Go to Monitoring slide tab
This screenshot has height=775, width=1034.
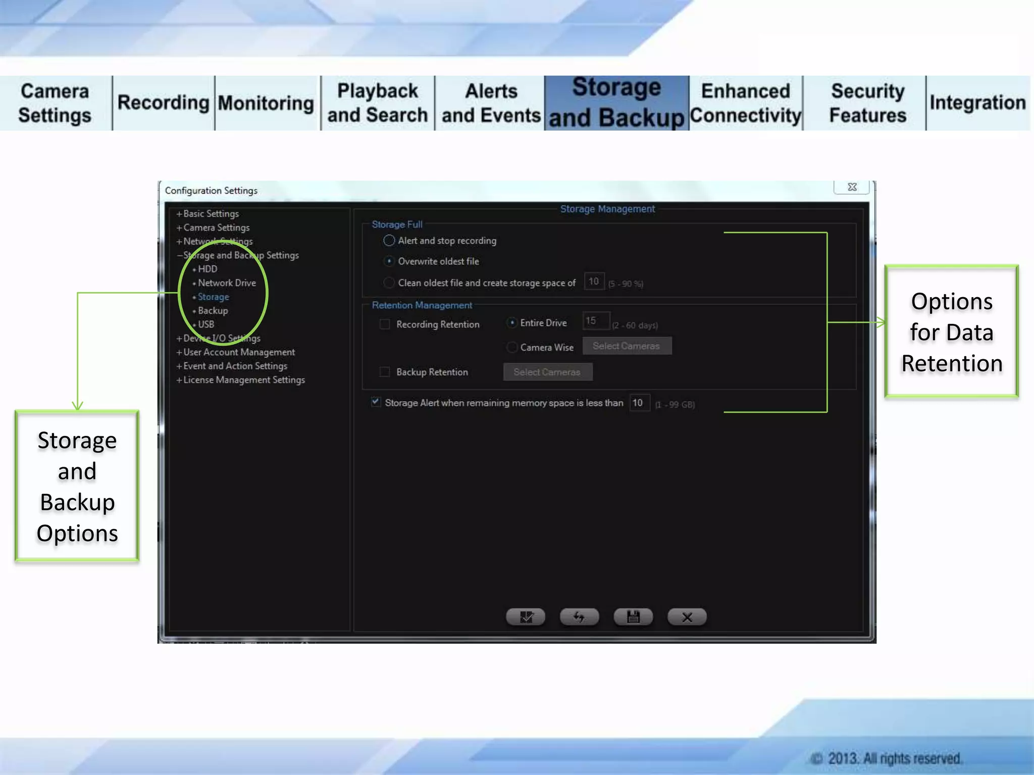[267, 103]
